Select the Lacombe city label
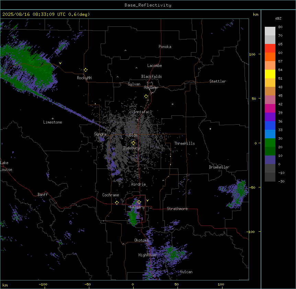Screen dimensions: 296x289 tap(155, 66)
